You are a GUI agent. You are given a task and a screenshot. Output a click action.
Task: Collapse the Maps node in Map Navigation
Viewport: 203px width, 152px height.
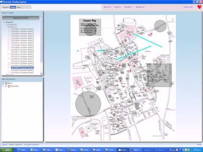tap(3, 83)
